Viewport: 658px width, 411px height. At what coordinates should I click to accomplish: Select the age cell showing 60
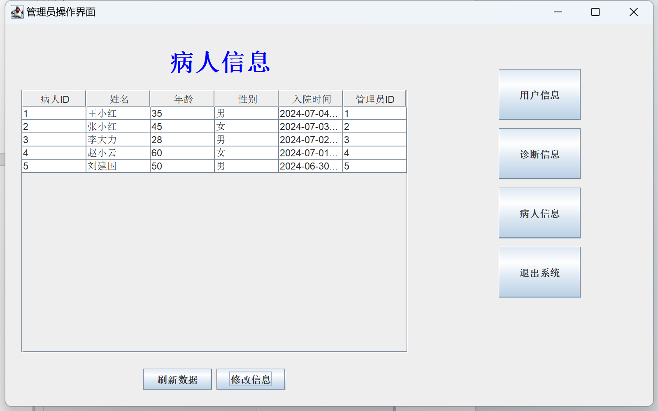pos(182,153)
